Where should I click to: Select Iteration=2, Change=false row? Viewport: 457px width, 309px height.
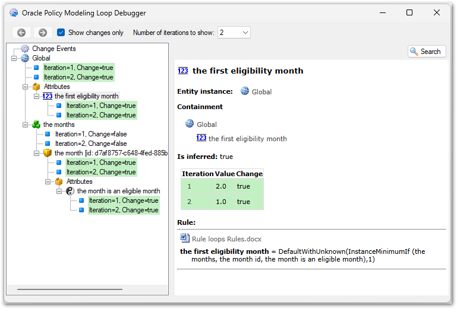pos(91,144)
